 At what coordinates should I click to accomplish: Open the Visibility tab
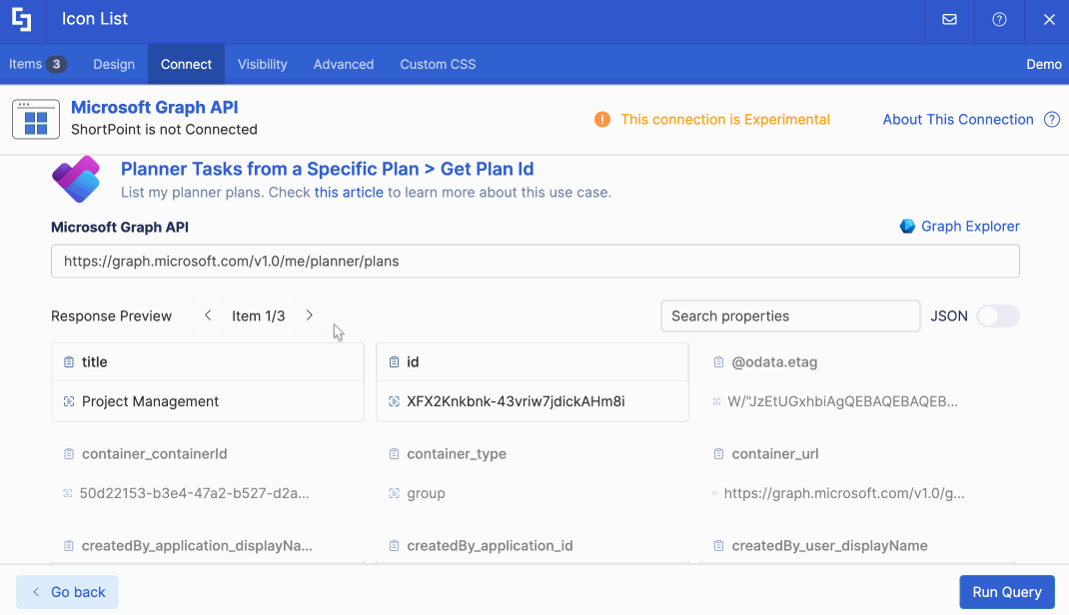(x=263, y=64)
